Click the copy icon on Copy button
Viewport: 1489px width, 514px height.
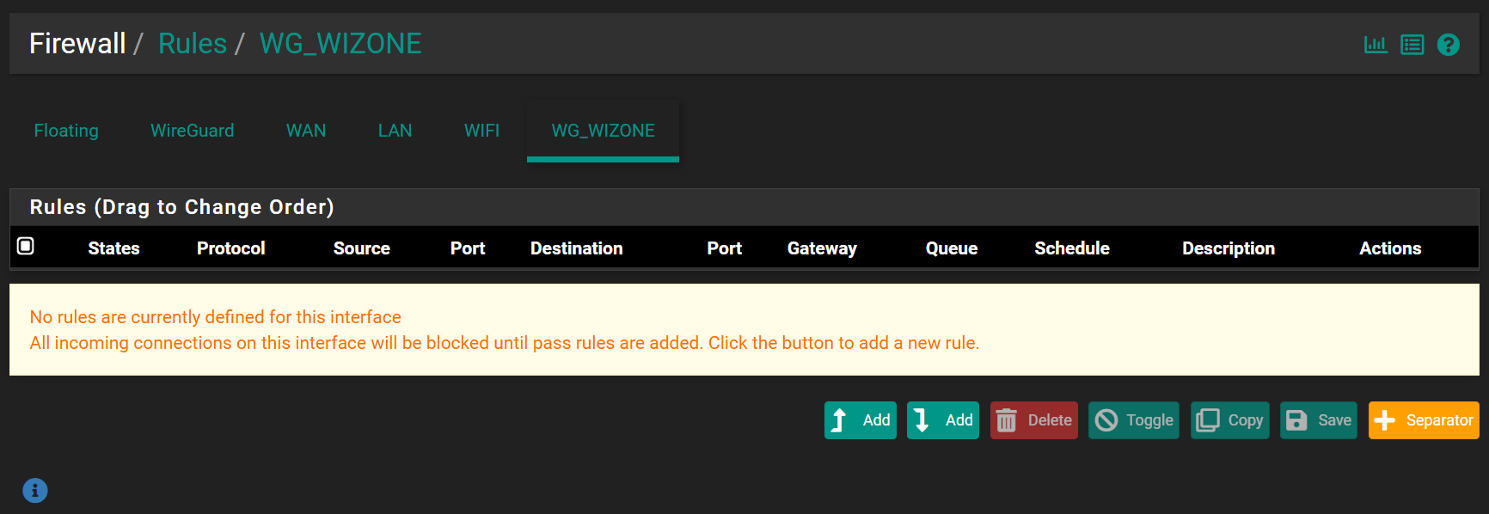tap(1207, 420)
